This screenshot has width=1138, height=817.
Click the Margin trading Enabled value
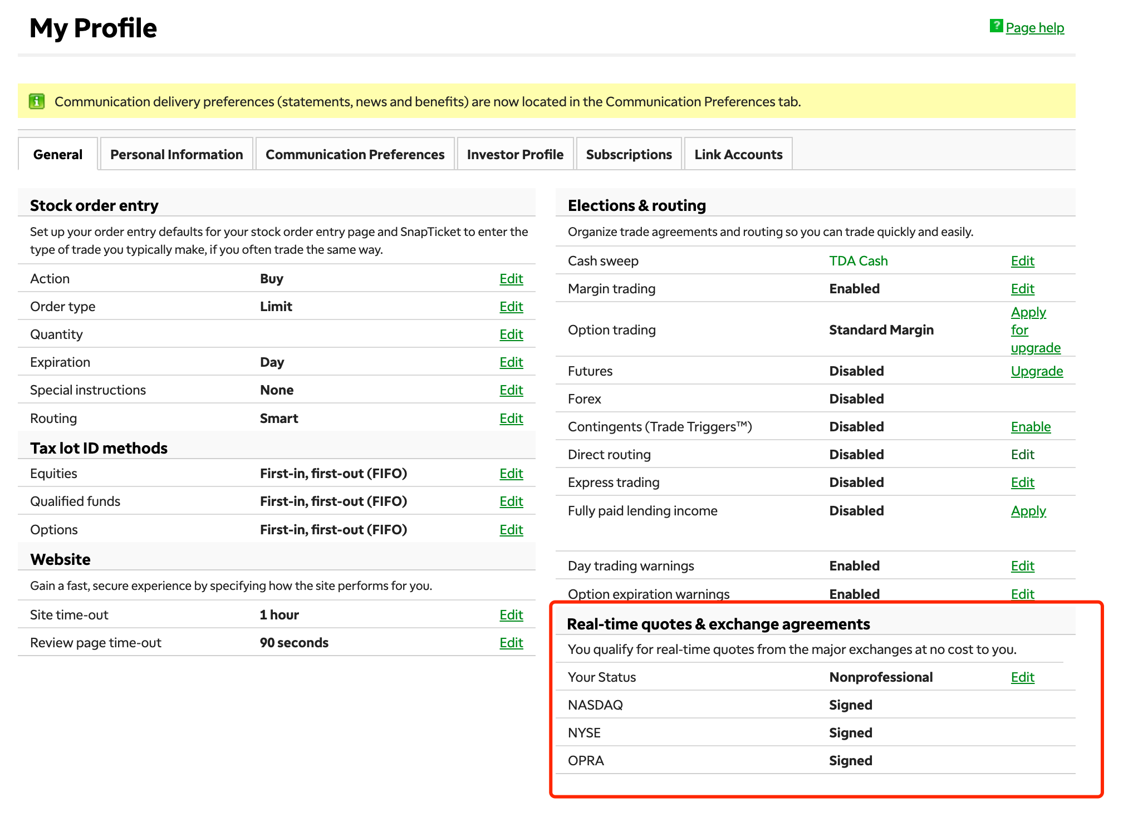click(x=854, y=289)
